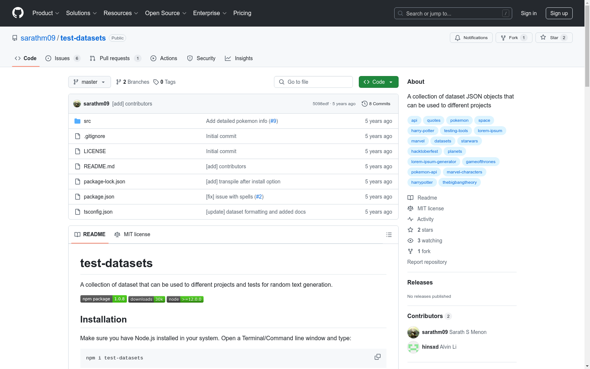This screenshot has height=369, width=590.
Task: Switch to the Insights tab
Action: coord(239,58)
